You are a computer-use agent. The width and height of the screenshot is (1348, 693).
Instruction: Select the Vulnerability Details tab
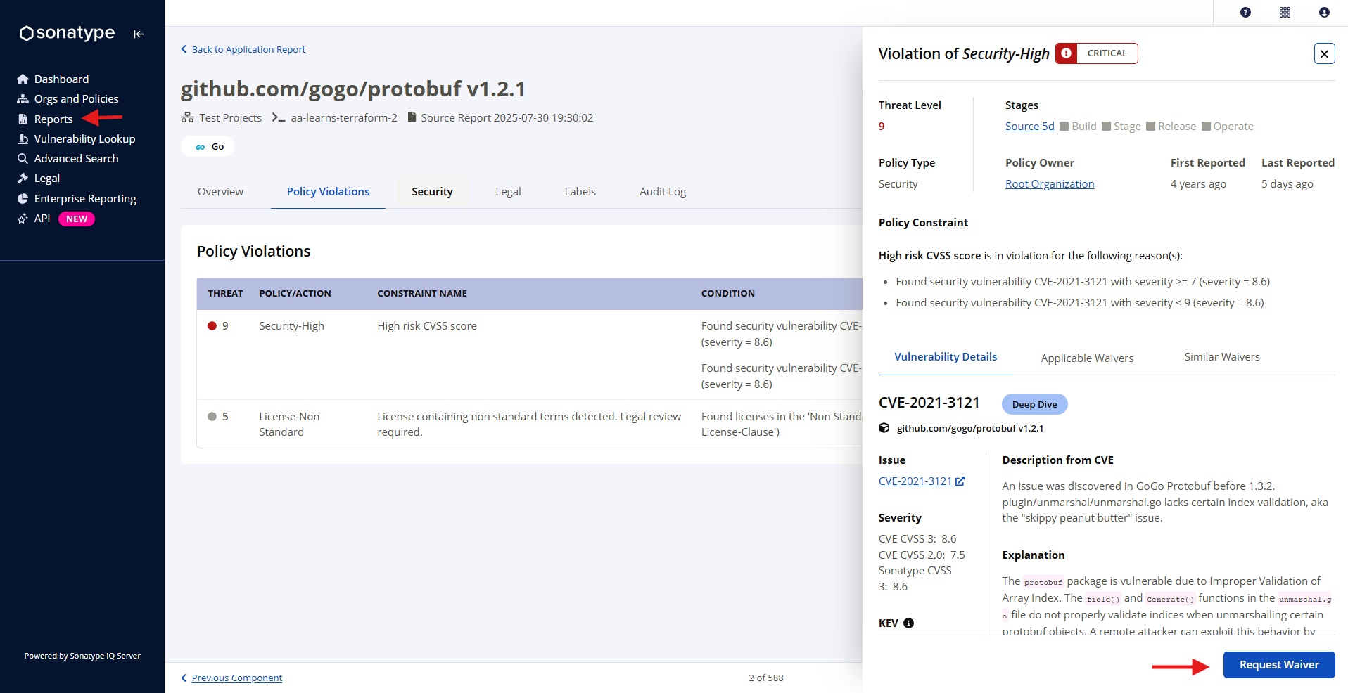[x=946, y=357]
